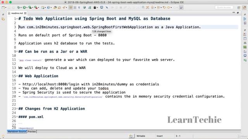Switch to the Preview tab
Screen dimensions: 248x139
(32, 131)
